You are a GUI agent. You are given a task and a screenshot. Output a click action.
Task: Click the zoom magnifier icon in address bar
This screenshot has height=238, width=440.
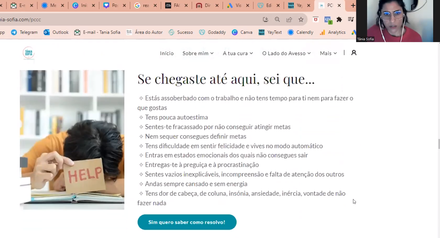point(277,19)
